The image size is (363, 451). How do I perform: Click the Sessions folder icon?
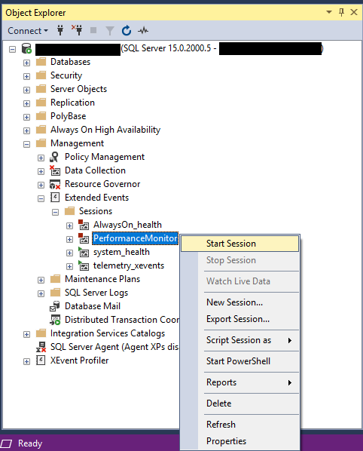[x=69, y=211]
